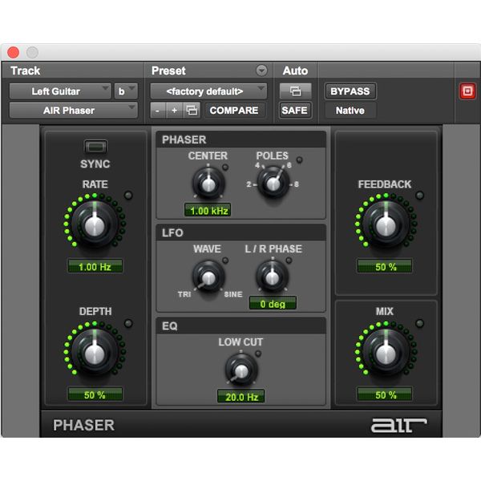Image resolution: width=481 pixels, height=481 pixels.
Task: Click the DEPTH value field 50 %
Action: [x=95, y=394]
